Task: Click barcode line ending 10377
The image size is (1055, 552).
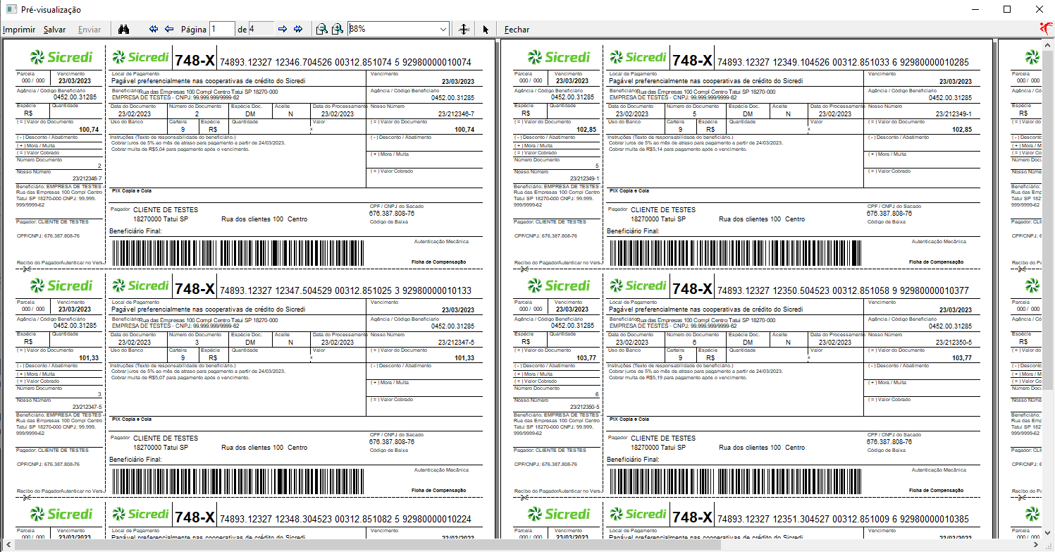Action: point(844,291)
